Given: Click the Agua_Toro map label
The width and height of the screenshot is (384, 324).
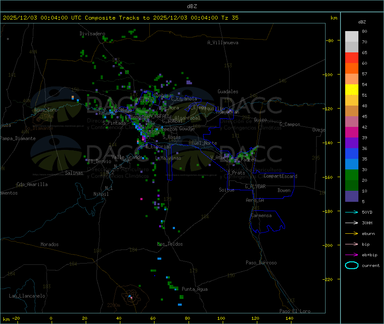Looking at the screenshot, I should [46, 110].
